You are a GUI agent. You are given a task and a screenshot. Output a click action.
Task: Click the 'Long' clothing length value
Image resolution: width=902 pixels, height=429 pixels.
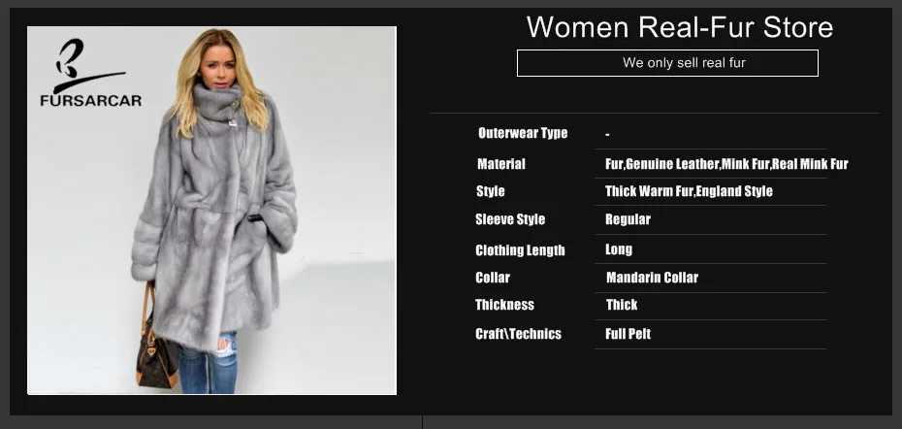pos(619,249)
